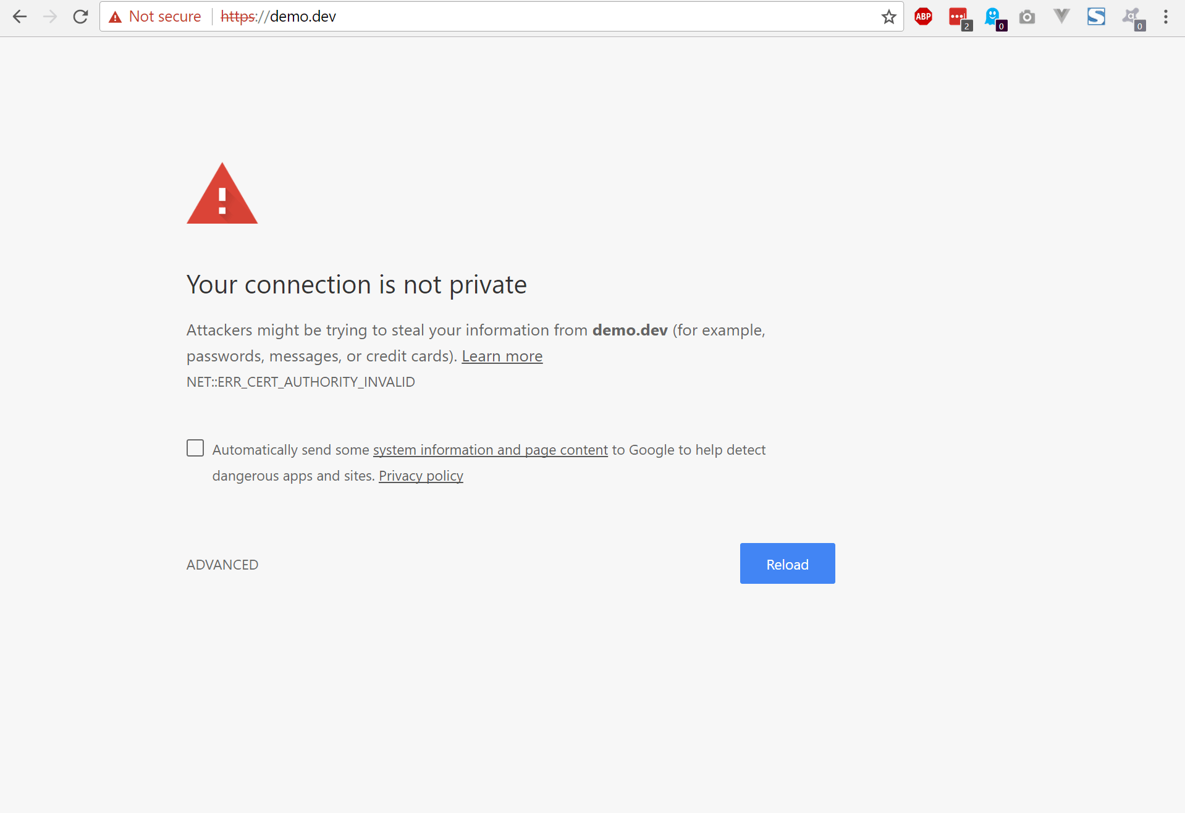Open system information and page content link
The height and width of the screenshot is (813, 1185).
click(490, 450)
